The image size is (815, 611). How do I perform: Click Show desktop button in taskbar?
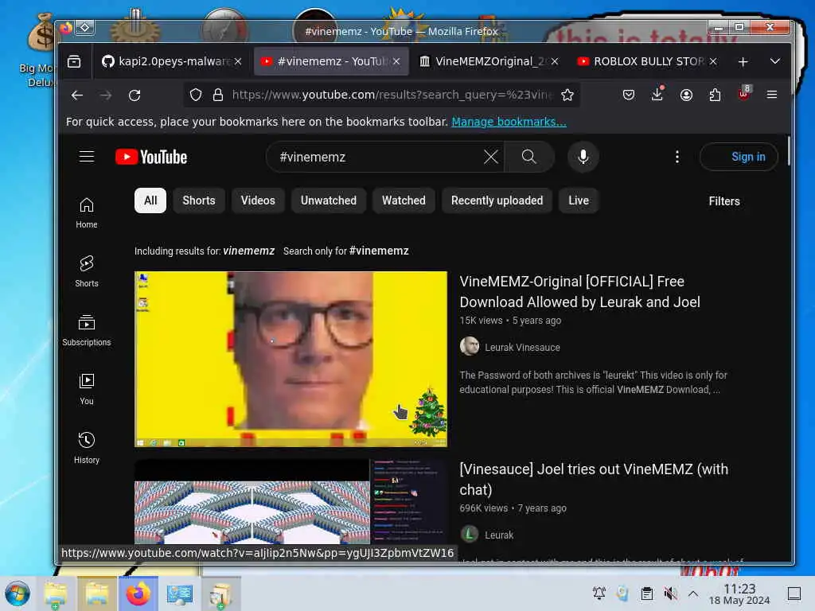click(x=794, y=593)
